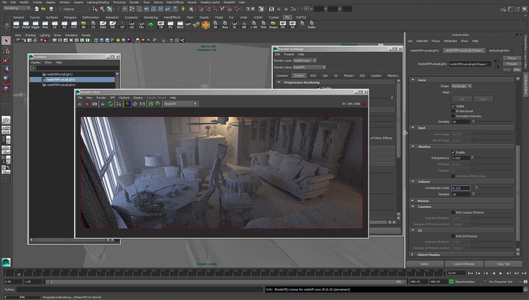Click the Contribution Scale slider
Screen dimensions: 529x300
coord(476,188)
